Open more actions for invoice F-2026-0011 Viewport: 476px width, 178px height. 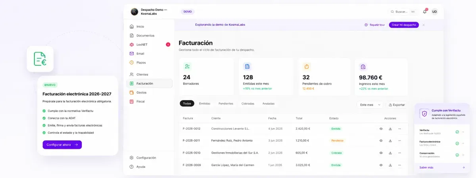coord(399,140)
